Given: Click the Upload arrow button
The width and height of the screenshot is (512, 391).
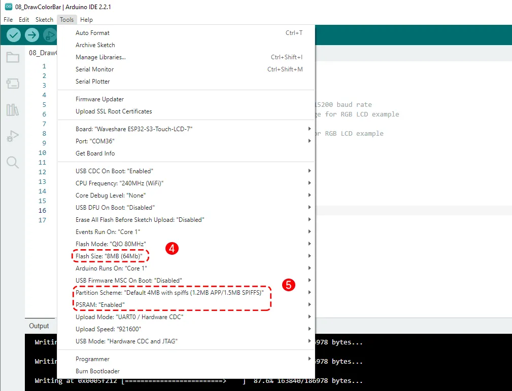Looking at the screenshot, I should [x=32, y=35].
